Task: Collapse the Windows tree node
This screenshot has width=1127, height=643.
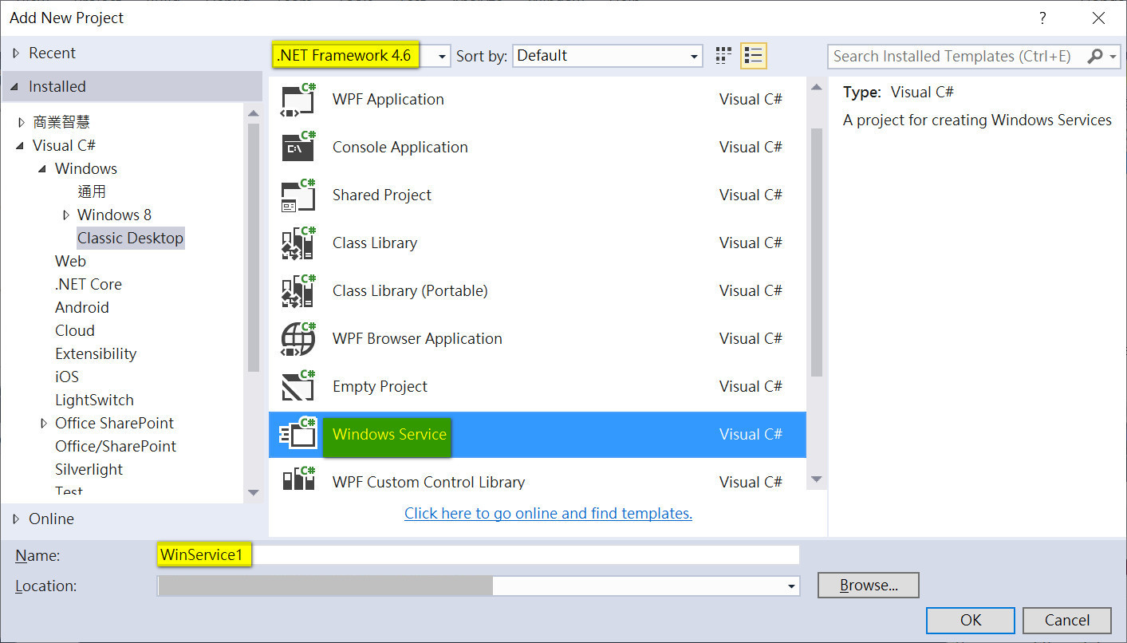Action: (42, 169)
